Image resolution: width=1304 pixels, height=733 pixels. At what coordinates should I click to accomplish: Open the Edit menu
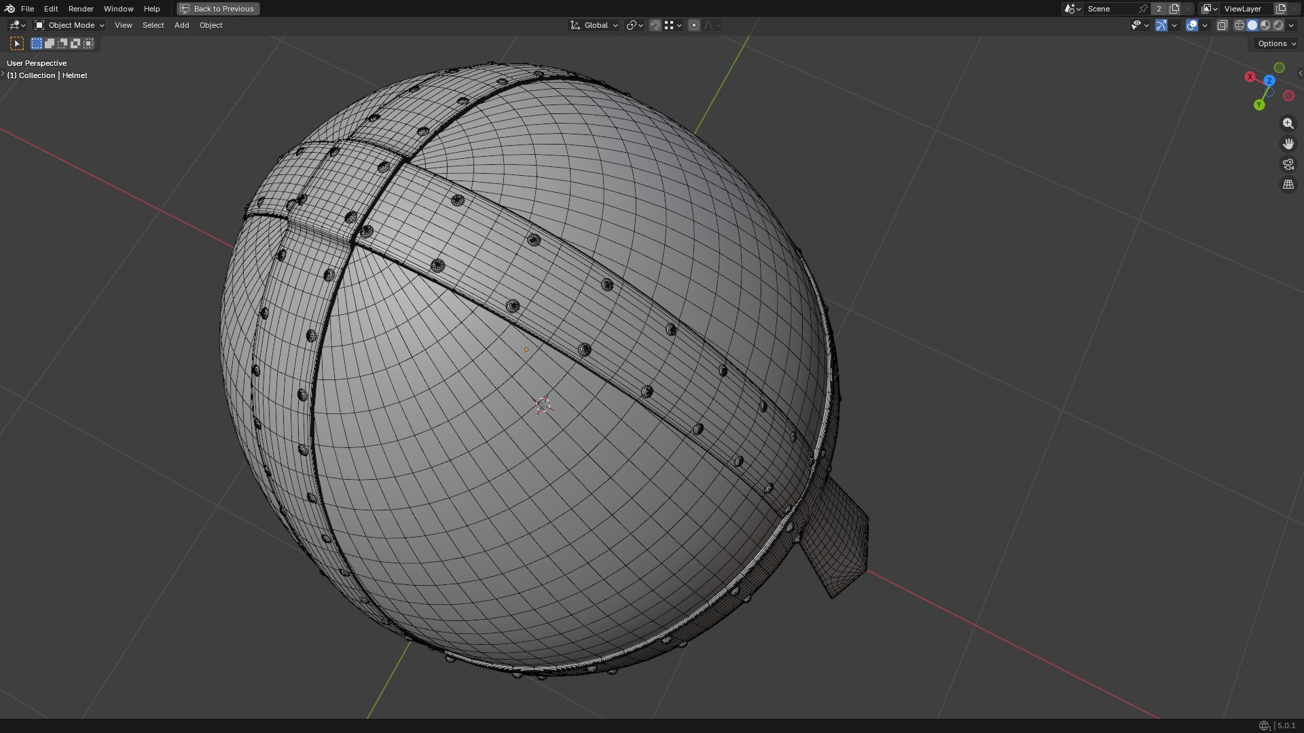51,9
